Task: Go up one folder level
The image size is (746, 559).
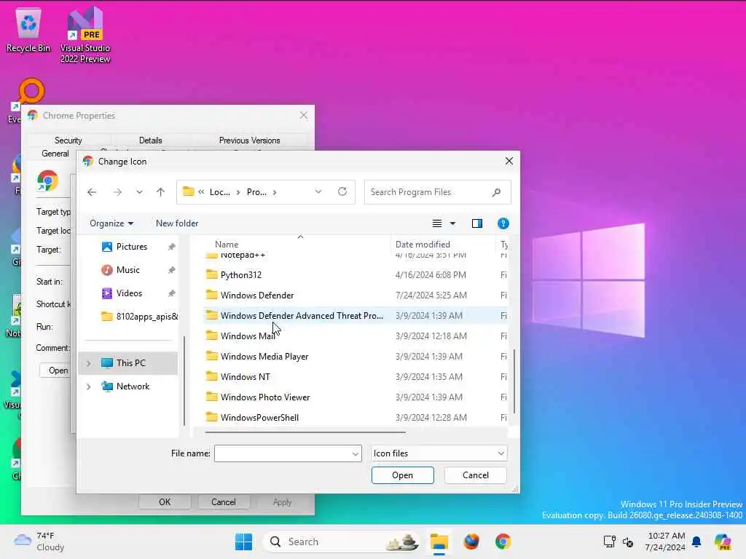Action: point(160,192)
